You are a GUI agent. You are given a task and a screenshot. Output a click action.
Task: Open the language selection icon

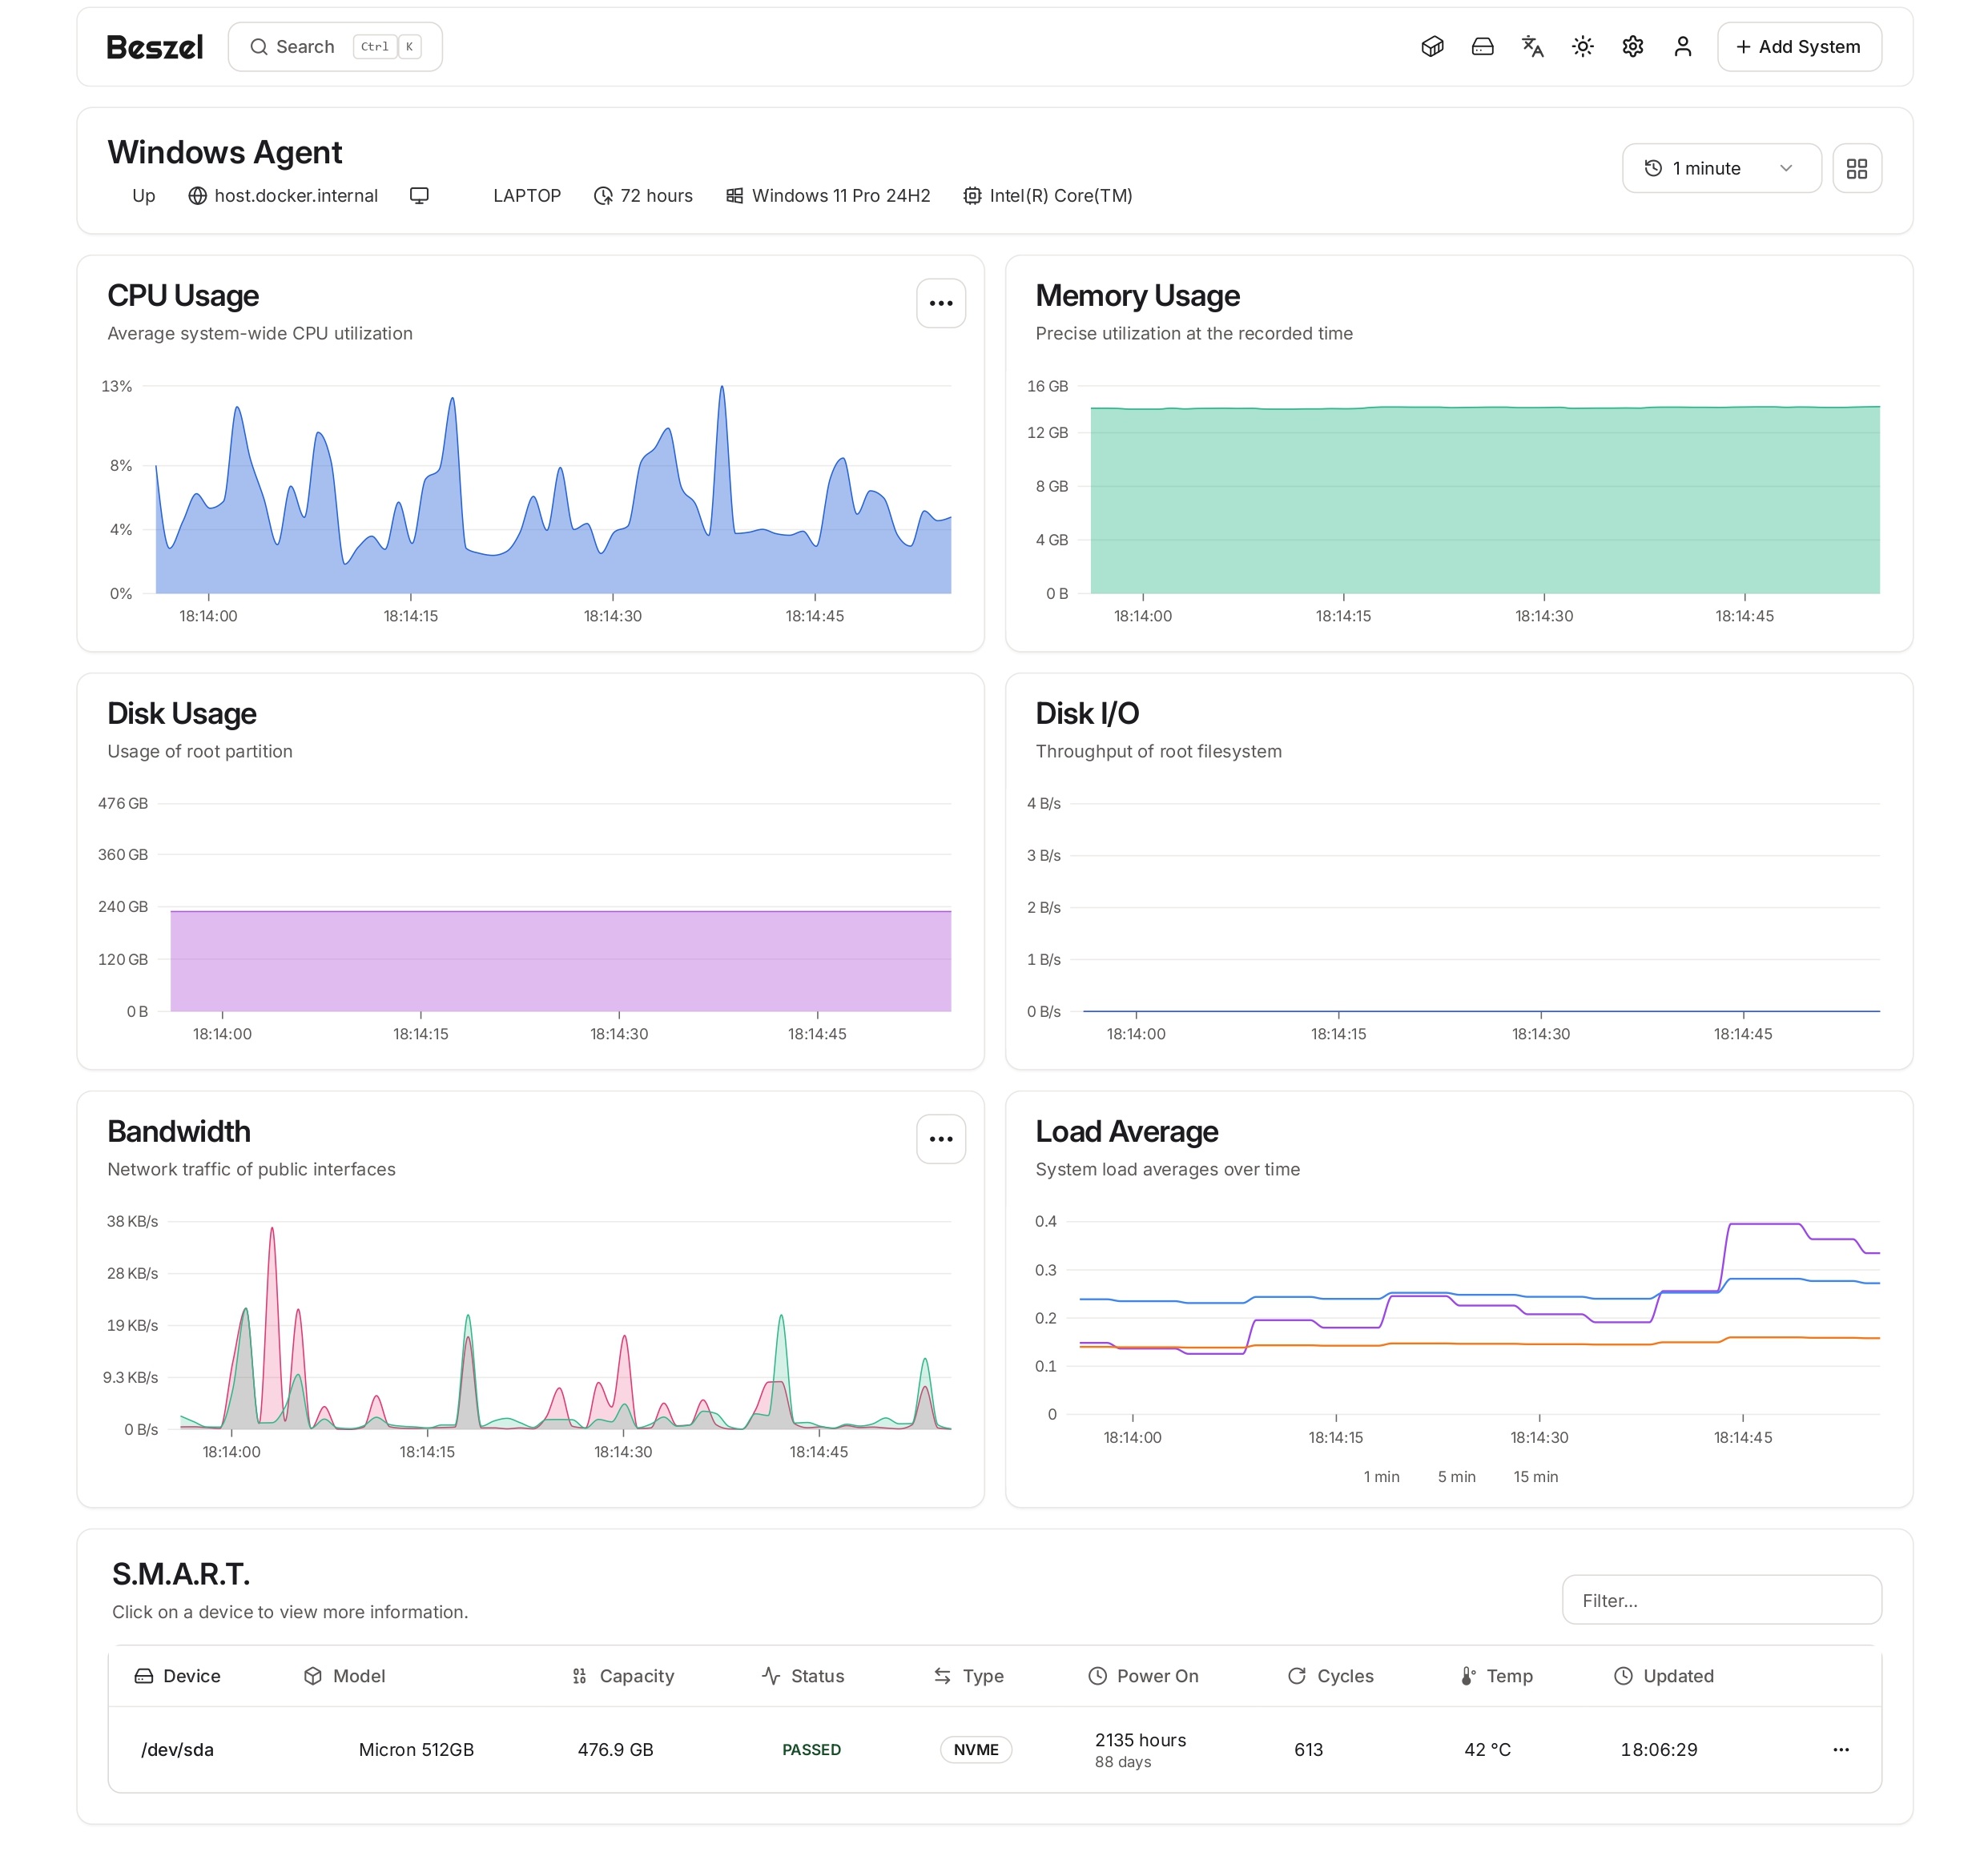click(1532, 46)
